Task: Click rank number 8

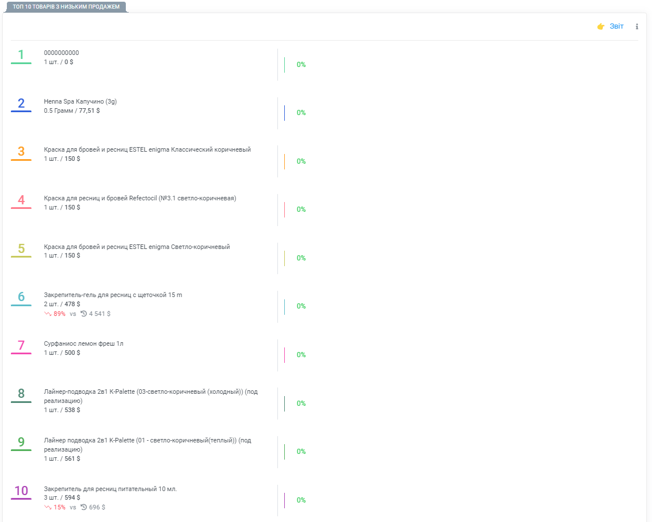Action: pos(21,394)
